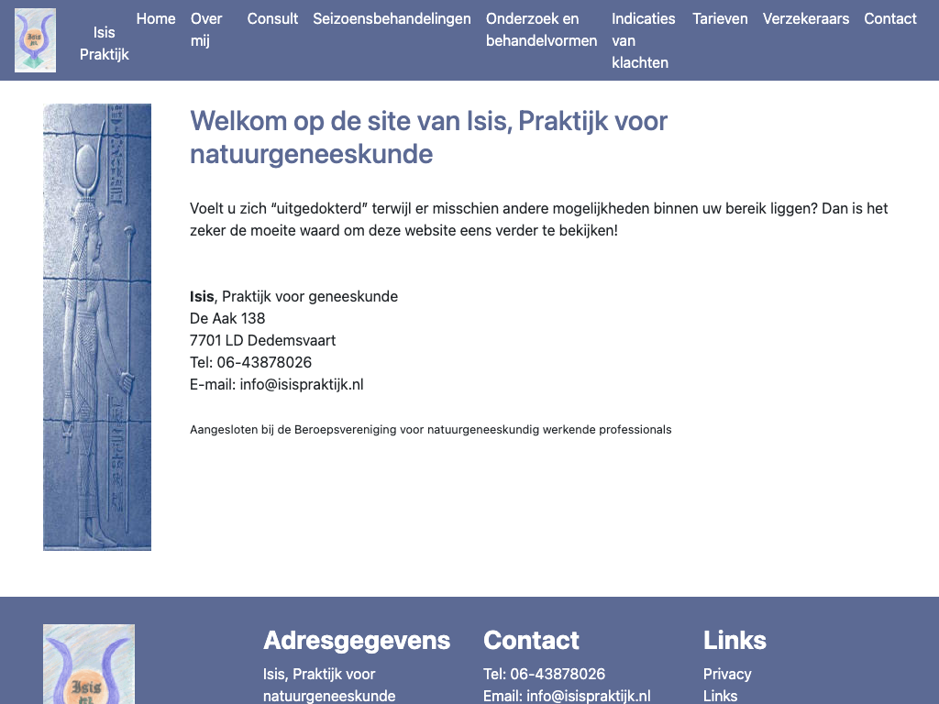Screen dimensions: 939x704
Task: Open the Contact page from navbar
Action: [x=889, y=18]
